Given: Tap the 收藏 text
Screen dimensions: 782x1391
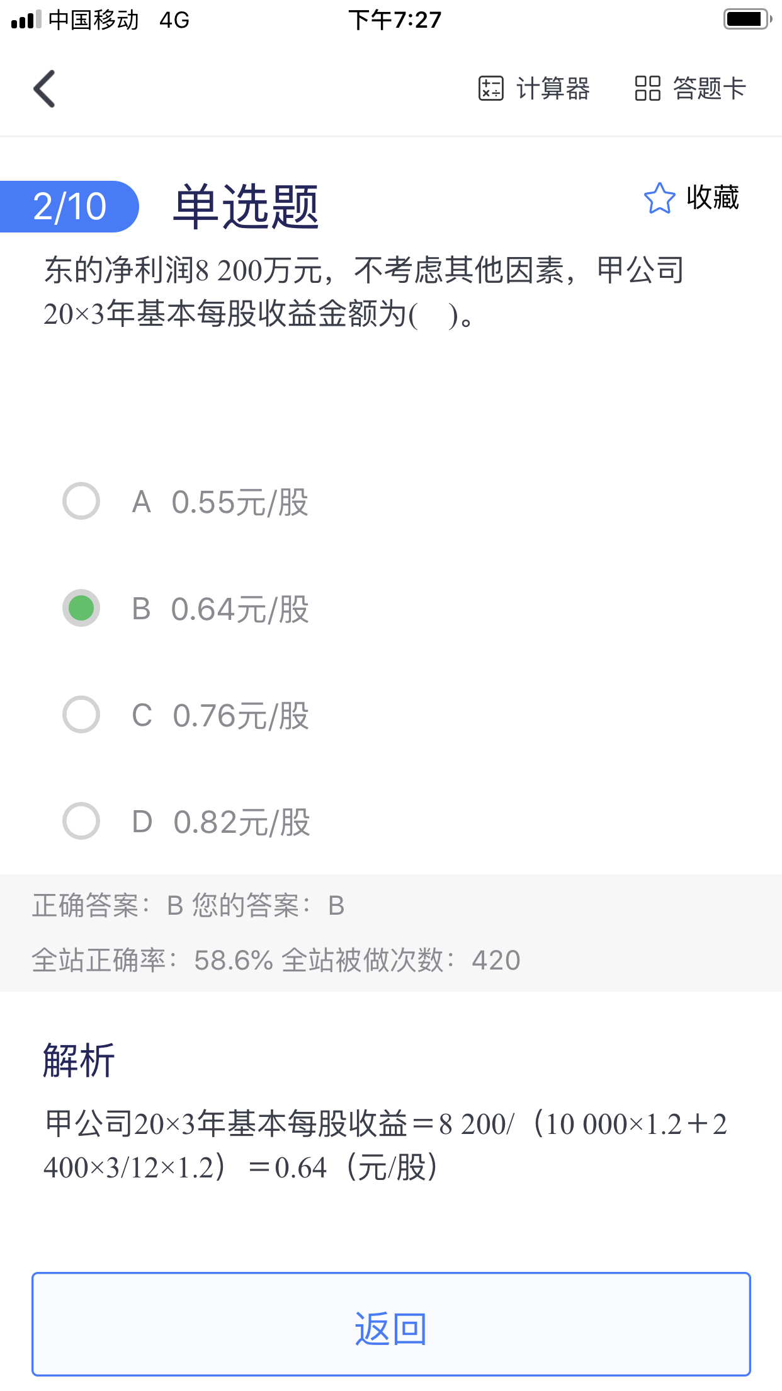Looking at the screenshot, I should click(713, 198).
